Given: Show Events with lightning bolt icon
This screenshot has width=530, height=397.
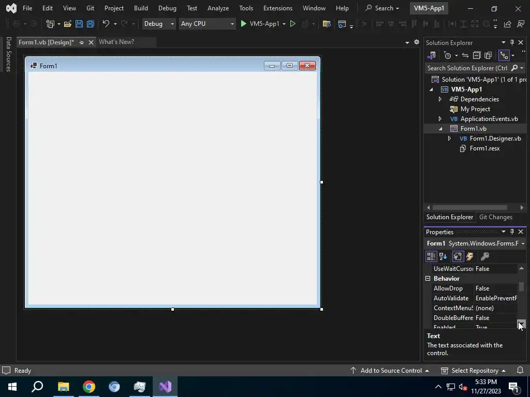Looking at the screenshot, I should tap(470, 256).
